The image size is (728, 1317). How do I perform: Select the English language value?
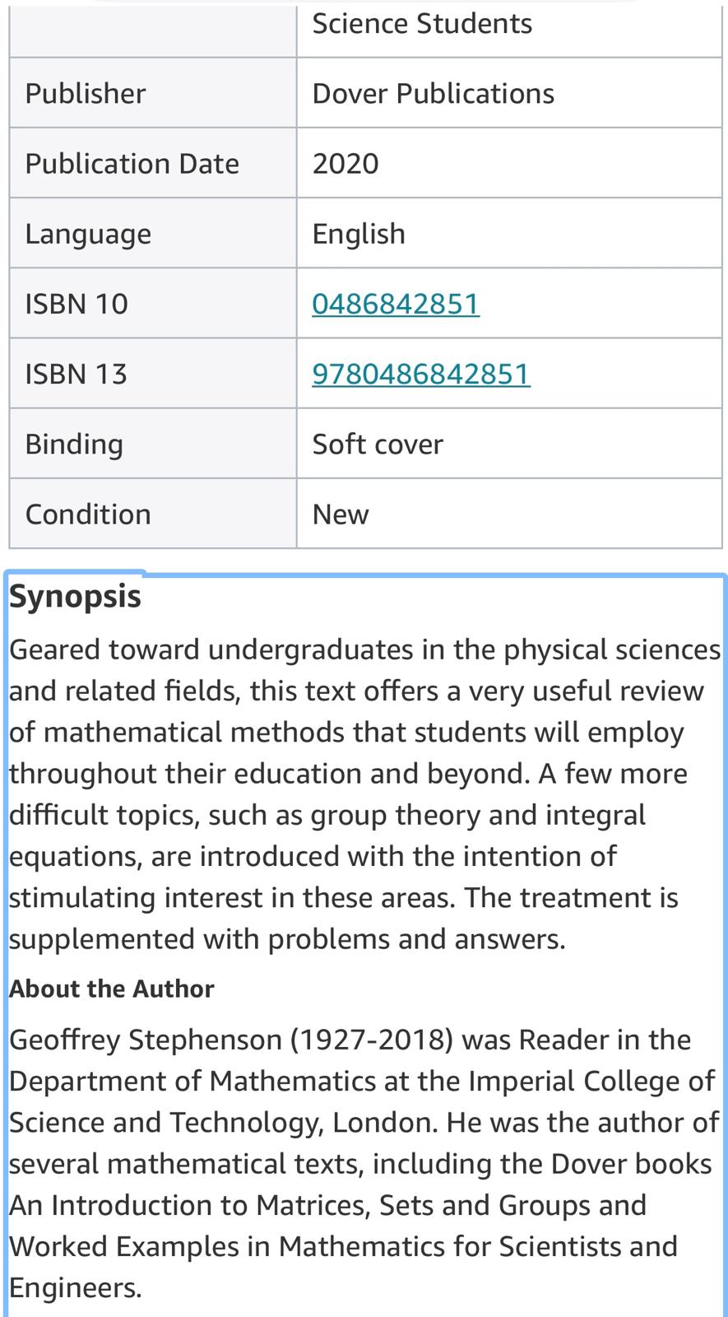[359, 234]
